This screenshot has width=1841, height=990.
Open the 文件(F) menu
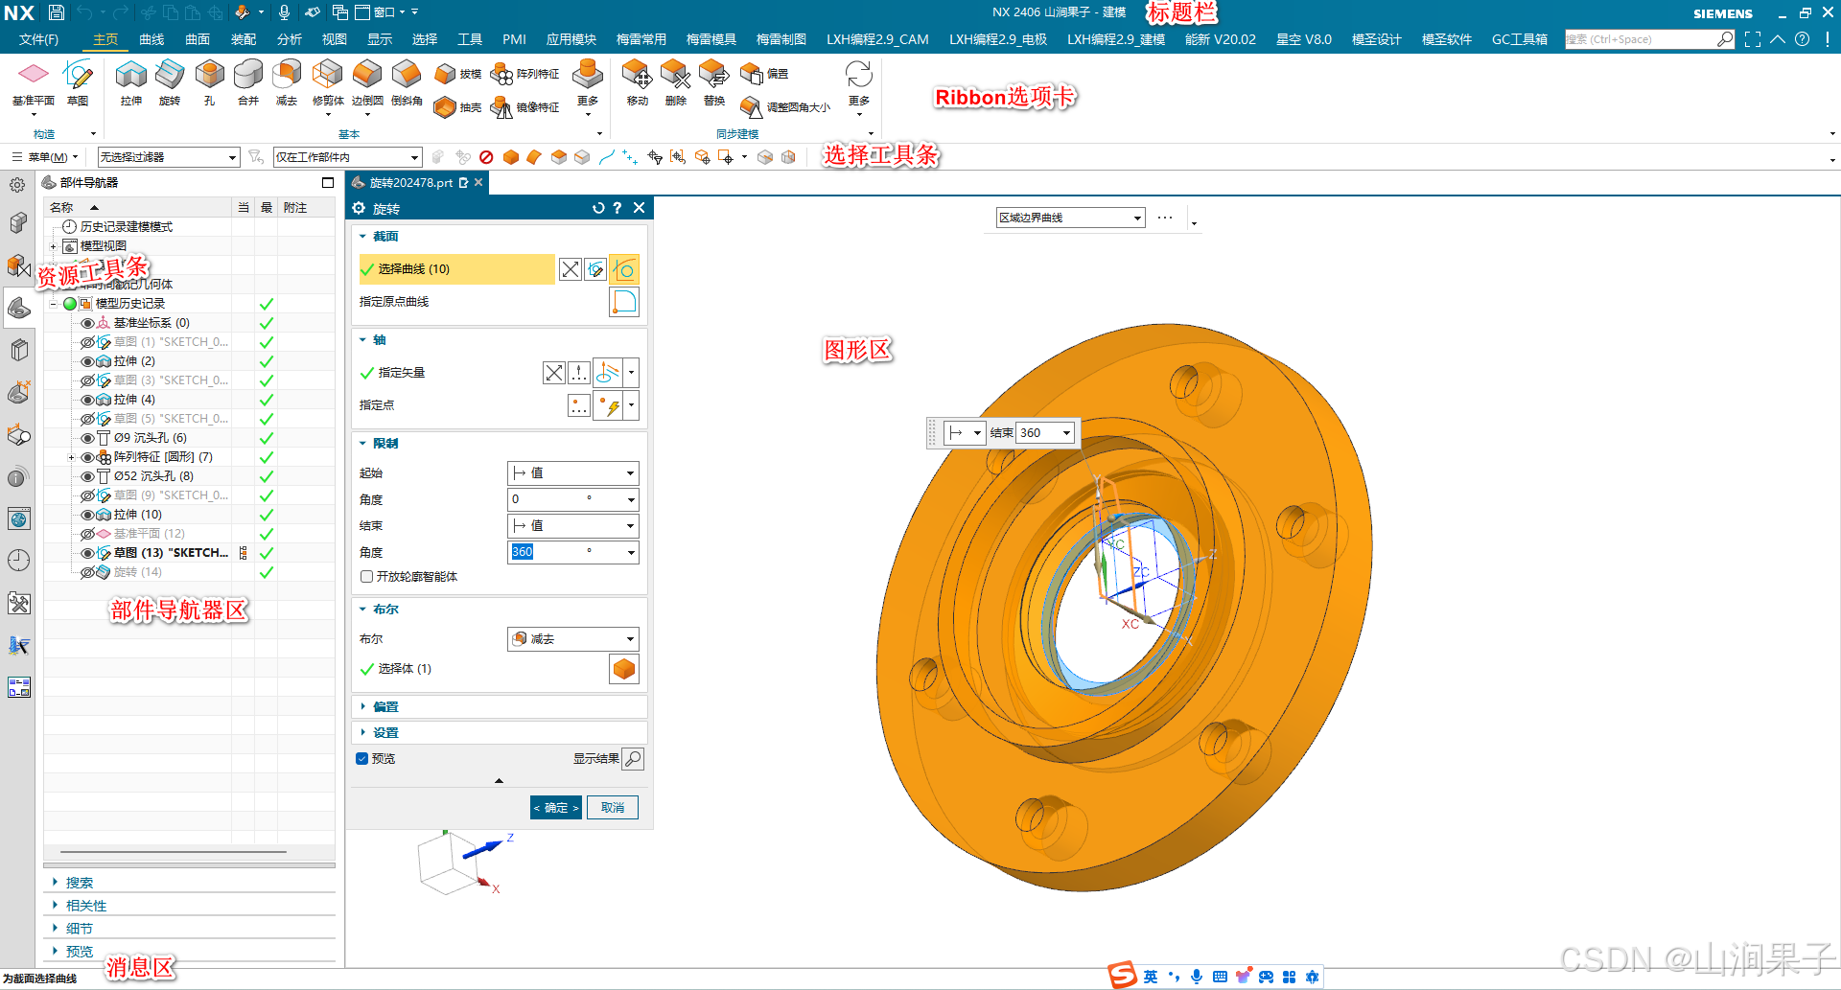(38, 39)
